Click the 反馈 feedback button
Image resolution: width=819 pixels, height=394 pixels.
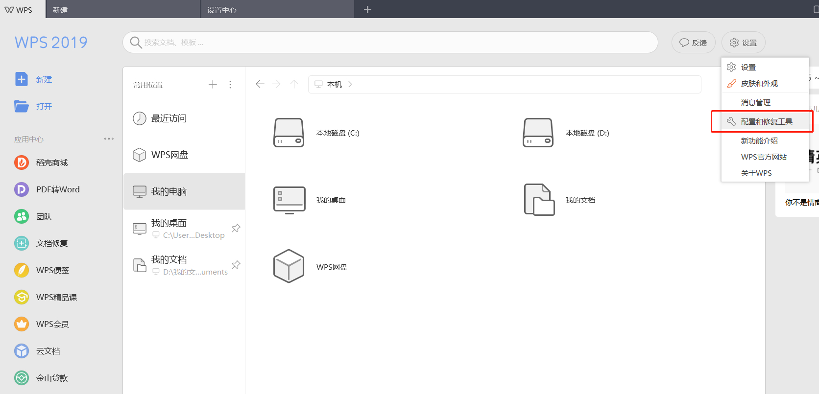click(x=693, y=43)
